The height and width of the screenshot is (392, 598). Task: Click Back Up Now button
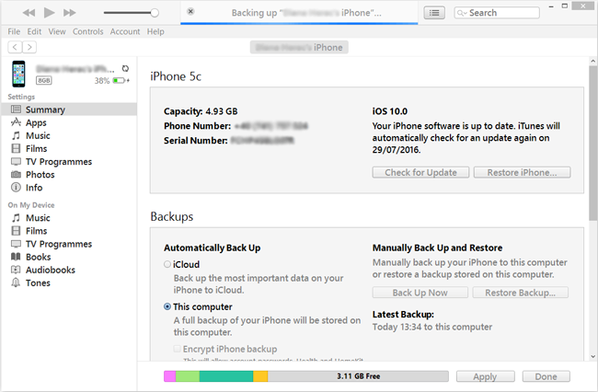pyautogui.click(x=420, y=293)
